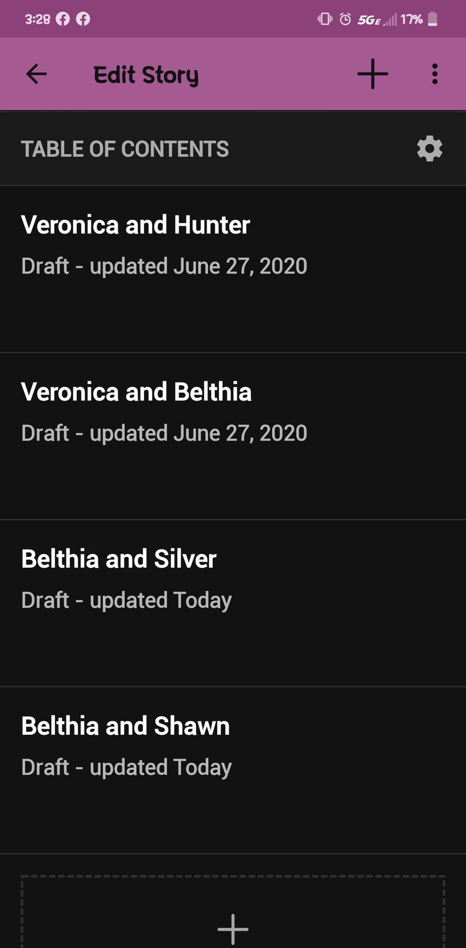Tap the first Facebook notification icon
This screenshot has width=466, height=948.
click(x=63, y=19)
